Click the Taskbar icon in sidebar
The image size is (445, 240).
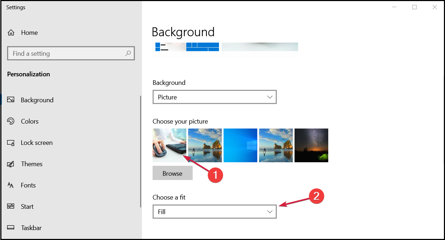pyautogui.click(x=11, y=228)
